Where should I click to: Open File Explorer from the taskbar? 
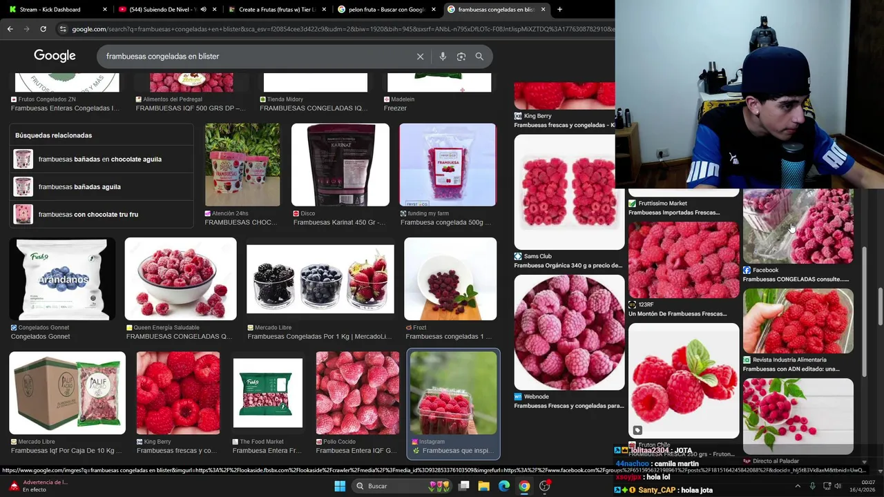[x=484, y=486]
